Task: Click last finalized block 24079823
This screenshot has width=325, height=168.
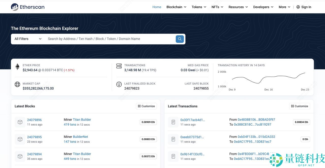Action: point(132,88)
